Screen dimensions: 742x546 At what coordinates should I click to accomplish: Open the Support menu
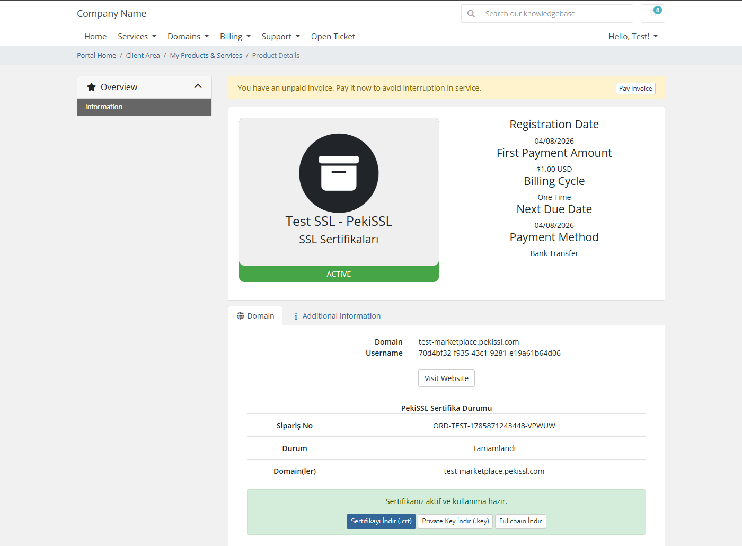coord(281,36)
